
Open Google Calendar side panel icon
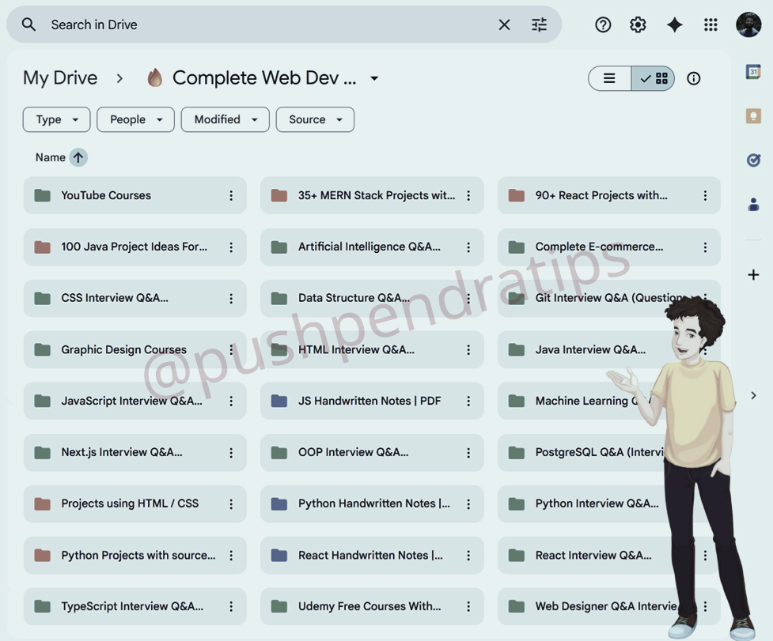pyautogui.click(x=753, y=73)
